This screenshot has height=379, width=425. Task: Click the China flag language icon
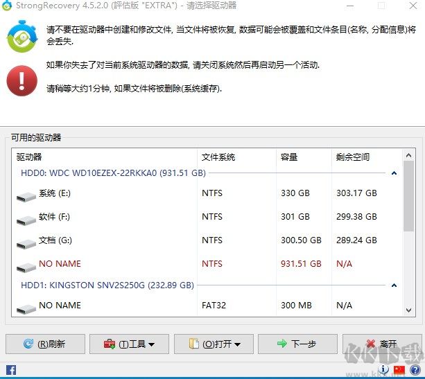pos(399,370)
